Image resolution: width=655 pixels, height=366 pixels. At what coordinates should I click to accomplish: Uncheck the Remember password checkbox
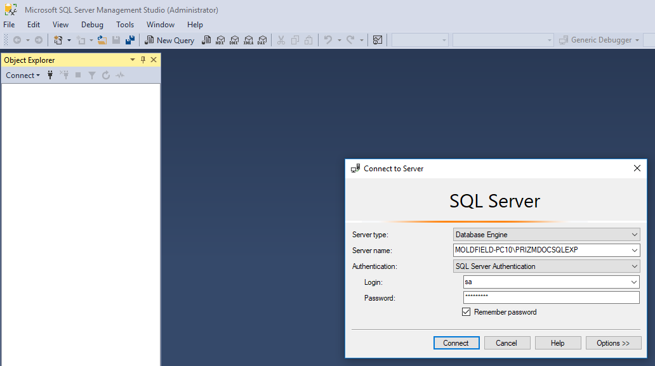click(466, 311)
